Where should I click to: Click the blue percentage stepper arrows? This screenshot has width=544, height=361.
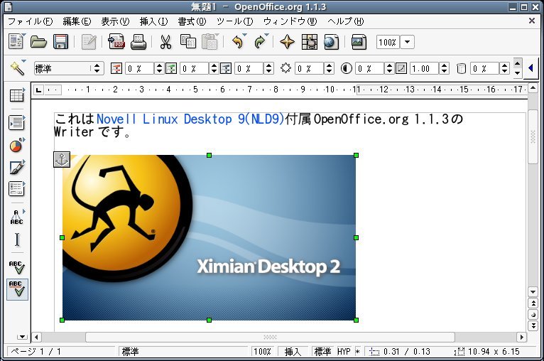click(x=268, y=68)
